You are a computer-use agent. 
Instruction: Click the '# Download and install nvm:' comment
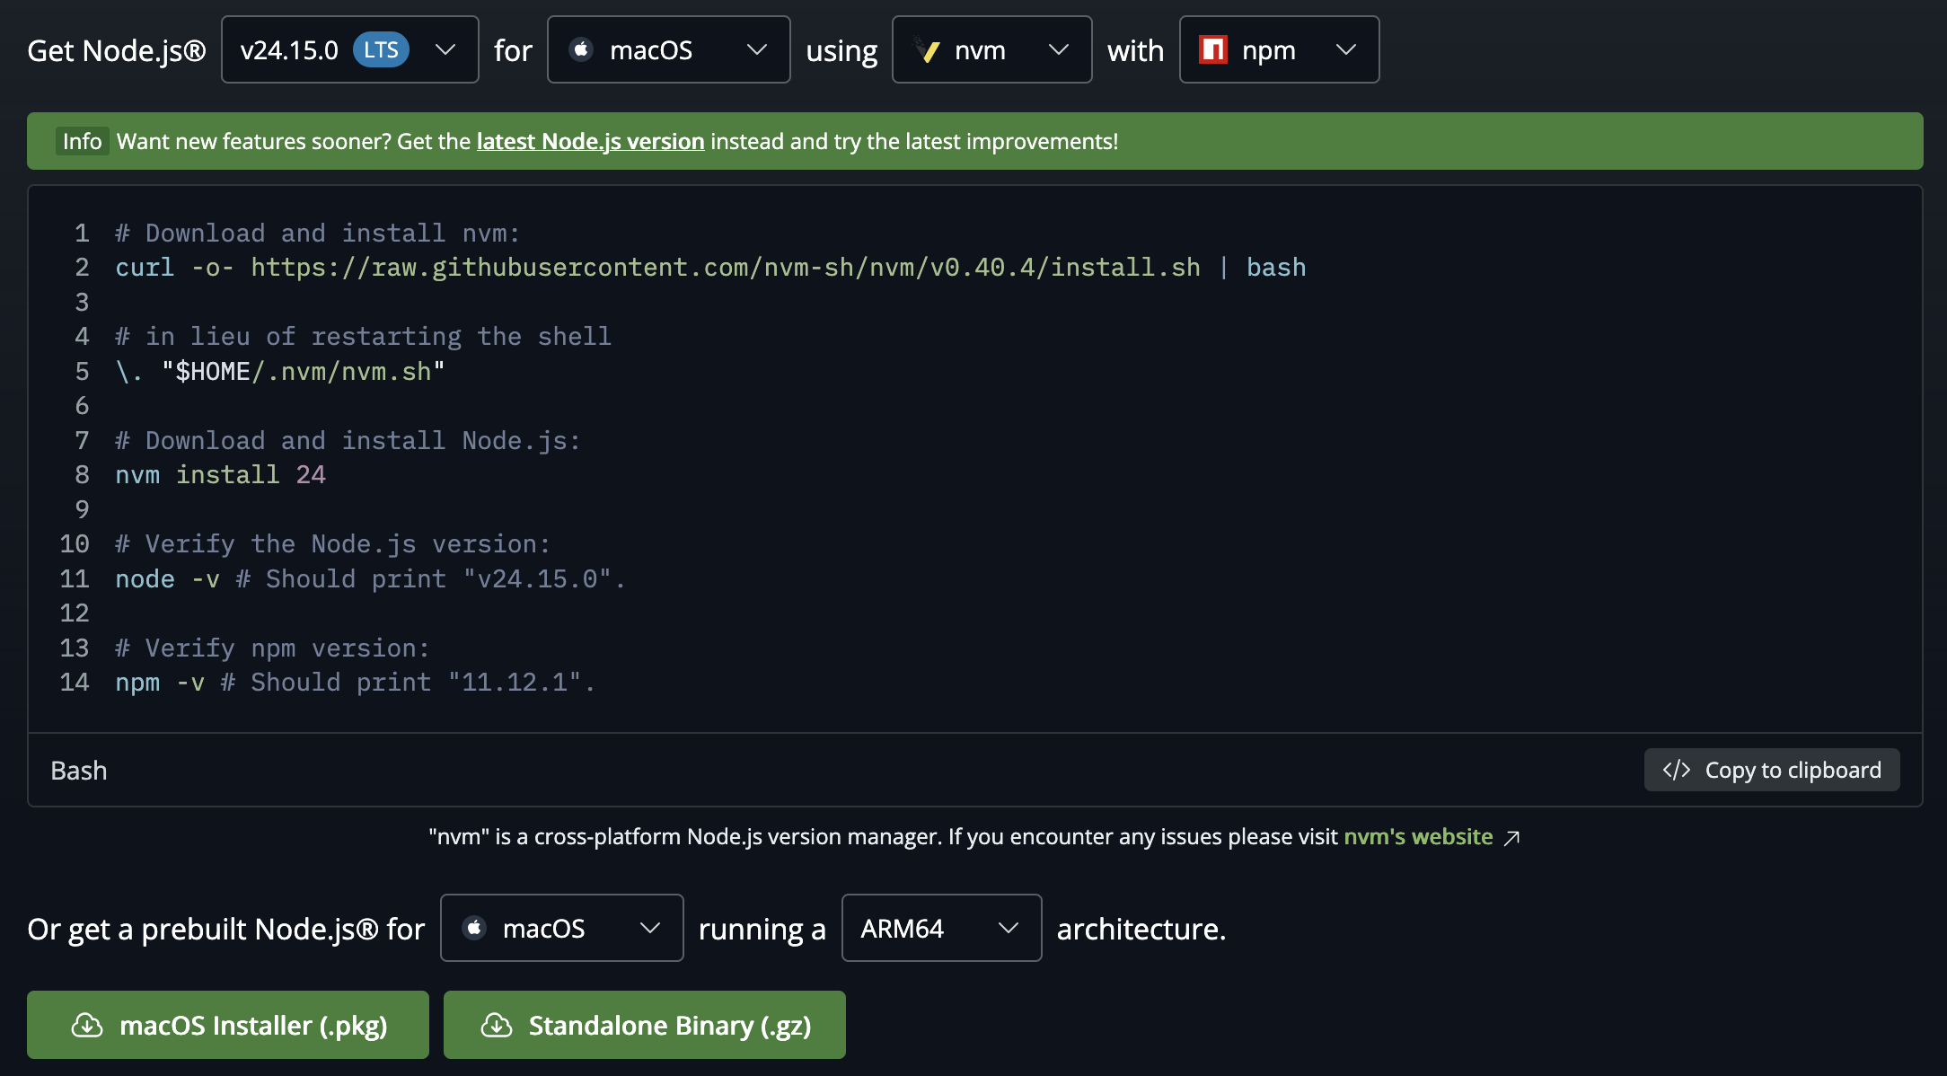tap(318, 234)
